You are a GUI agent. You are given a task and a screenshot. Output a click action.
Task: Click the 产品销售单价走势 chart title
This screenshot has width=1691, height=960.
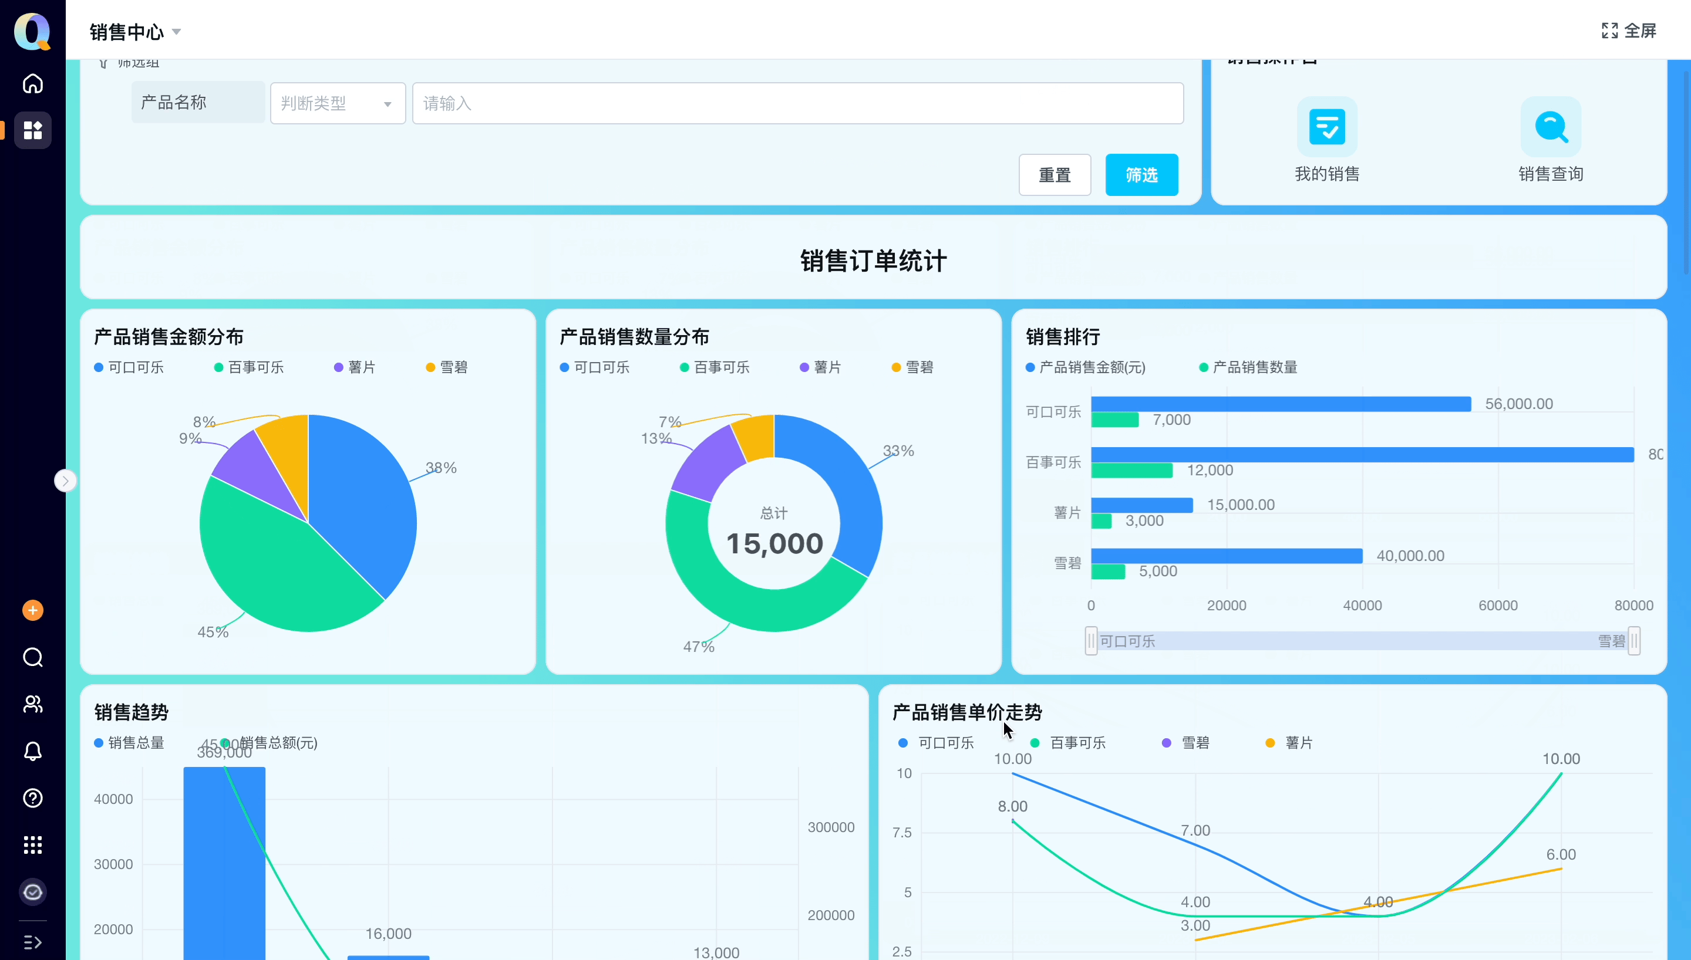point(967,712)
